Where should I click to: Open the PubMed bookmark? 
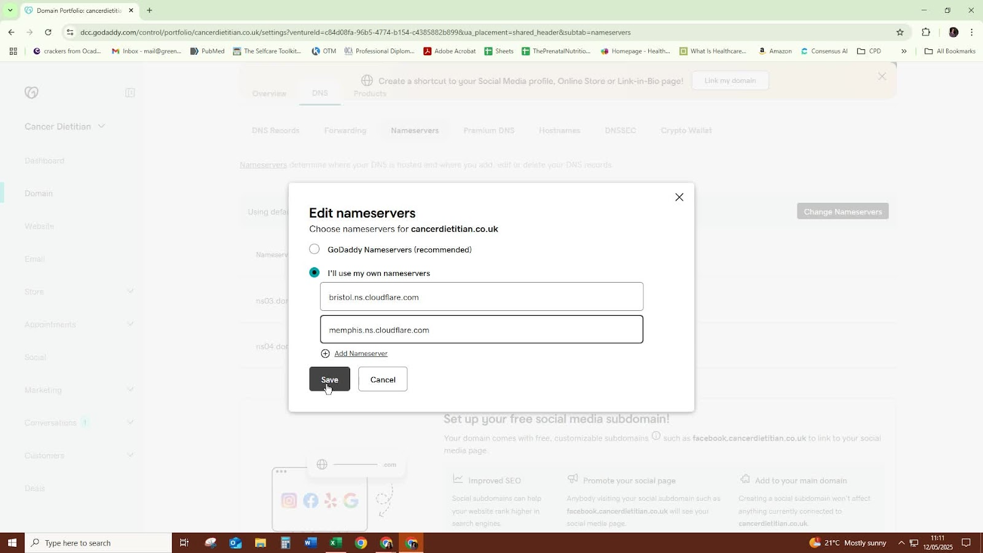click(208, 51)
